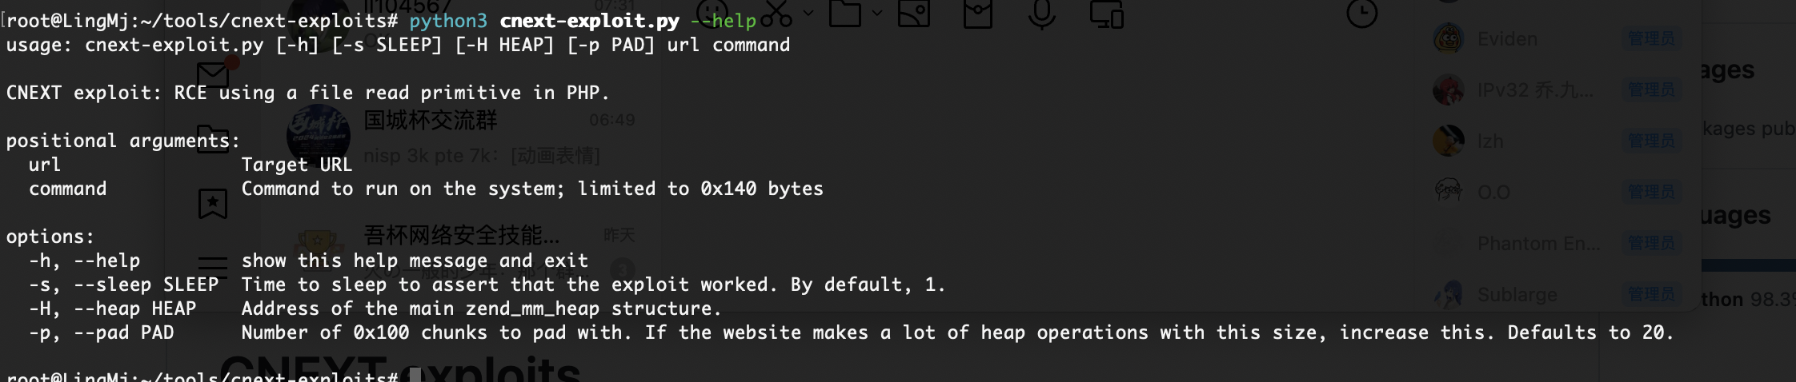Open chat history clock icon
The image size is (1796, 382).
pyautogui.click(x=1361, y=13)
